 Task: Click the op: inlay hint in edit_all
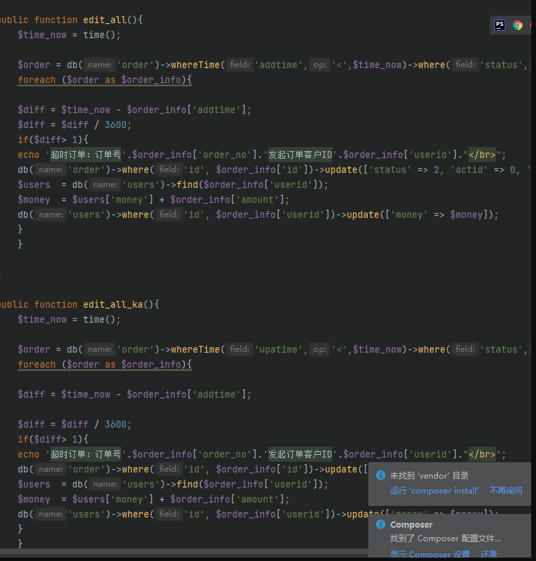319,65
